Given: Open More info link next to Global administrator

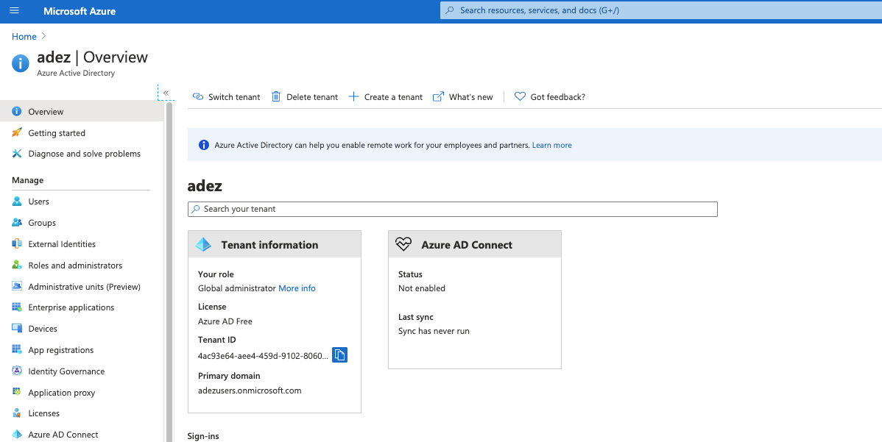Looking at the screenshot, I should (297, 288).
